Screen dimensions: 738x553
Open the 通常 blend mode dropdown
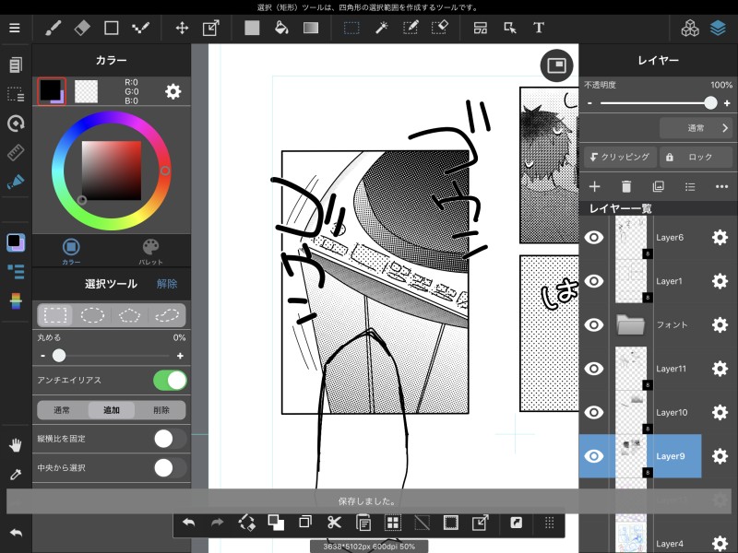click(696, 128)
